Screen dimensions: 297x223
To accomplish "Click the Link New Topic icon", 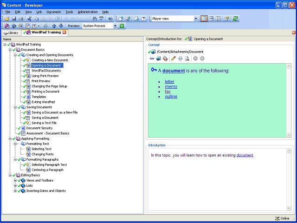I will pos(21,26).
